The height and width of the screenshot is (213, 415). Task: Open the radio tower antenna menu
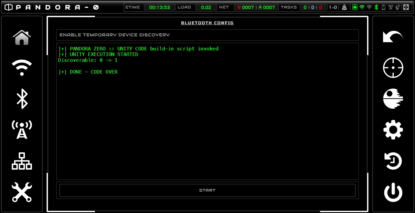point(22,129)
